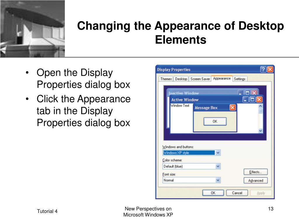
Task: Click the Appearance tab
Action: 222,78
